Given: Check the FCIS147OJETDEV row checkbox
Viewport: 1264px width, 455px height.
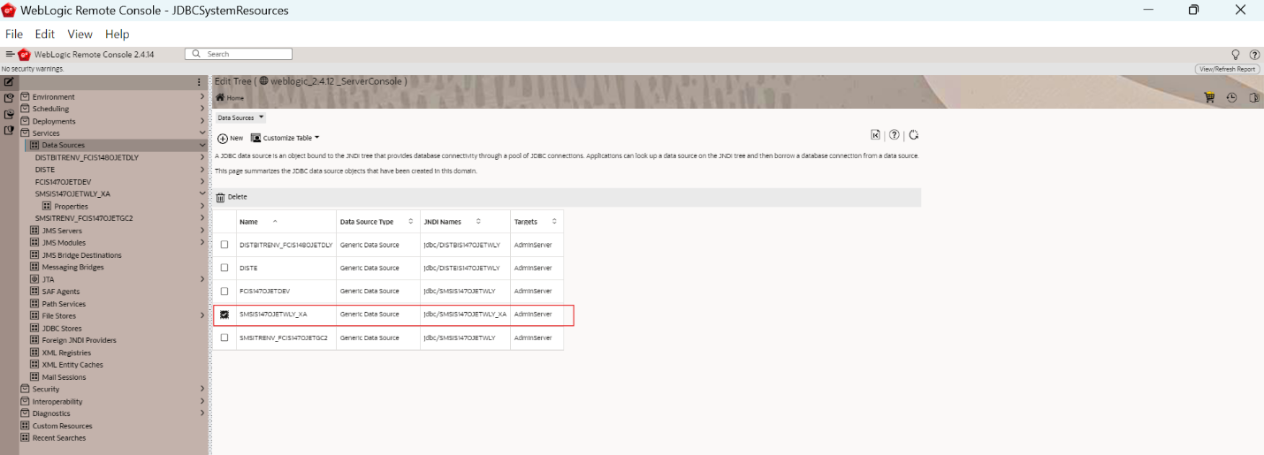Looking at the screenshot, I should 225,291.
